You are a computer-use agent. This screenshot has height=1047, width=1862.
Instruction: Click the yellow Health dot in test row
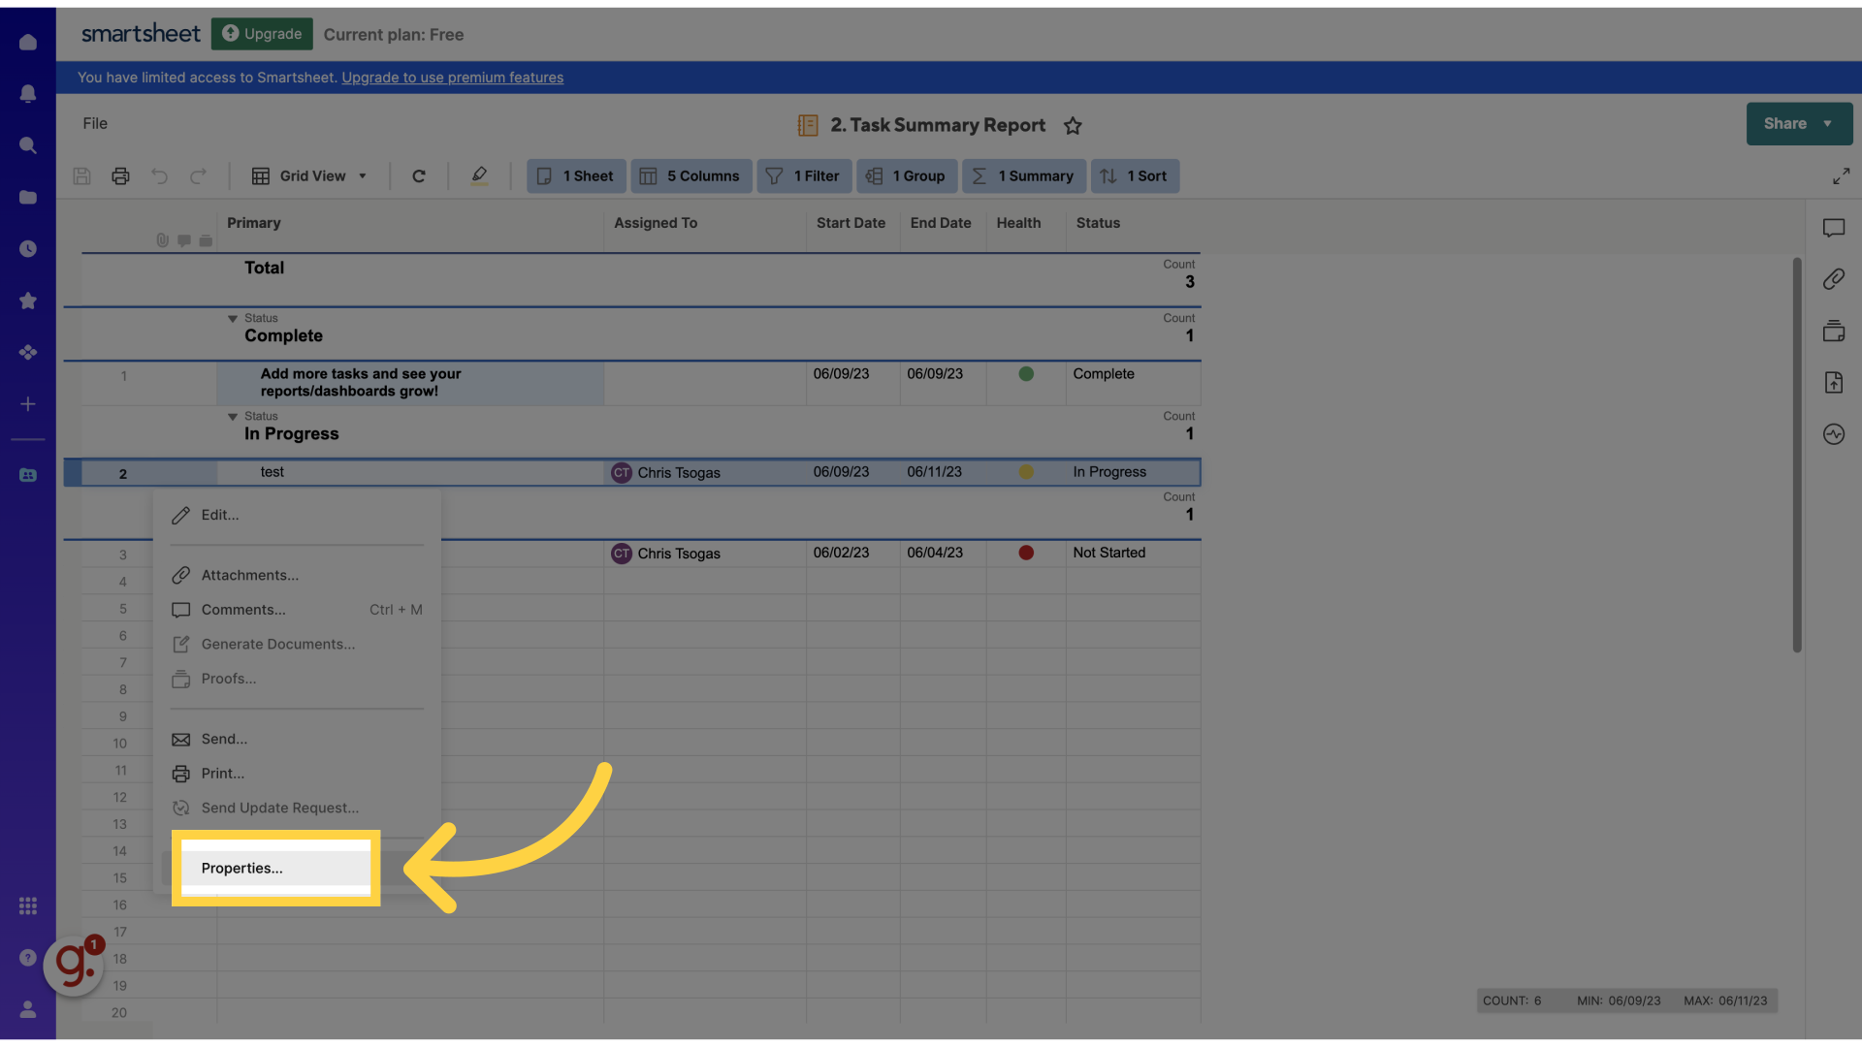(x=1026, y=472)
